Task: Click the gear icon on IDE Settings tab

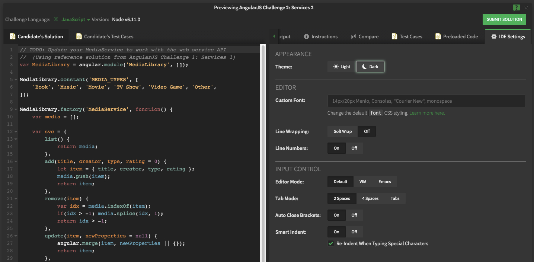Action: pyautogui.click(x=494, y=36)
